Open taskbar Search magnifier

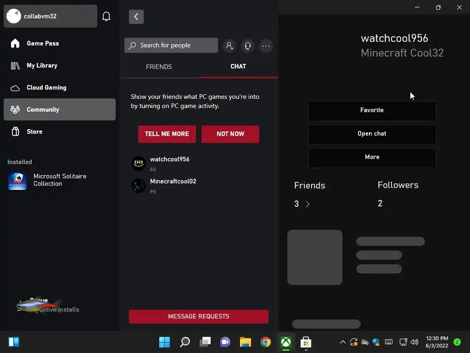(185, 342)
